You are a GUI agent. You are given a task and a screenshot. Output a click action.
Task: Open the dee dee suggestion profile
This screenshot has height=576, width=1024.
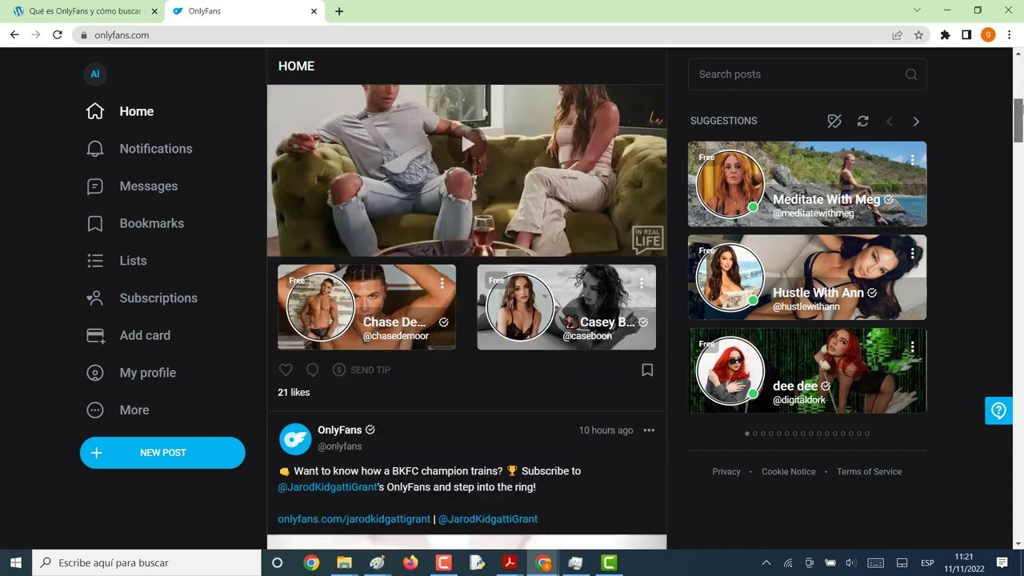pos(807,371)
